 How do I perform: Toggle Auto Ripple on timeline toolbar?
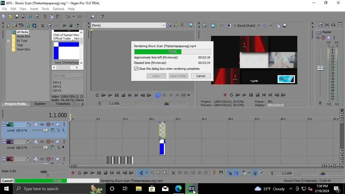pos(243,173)
